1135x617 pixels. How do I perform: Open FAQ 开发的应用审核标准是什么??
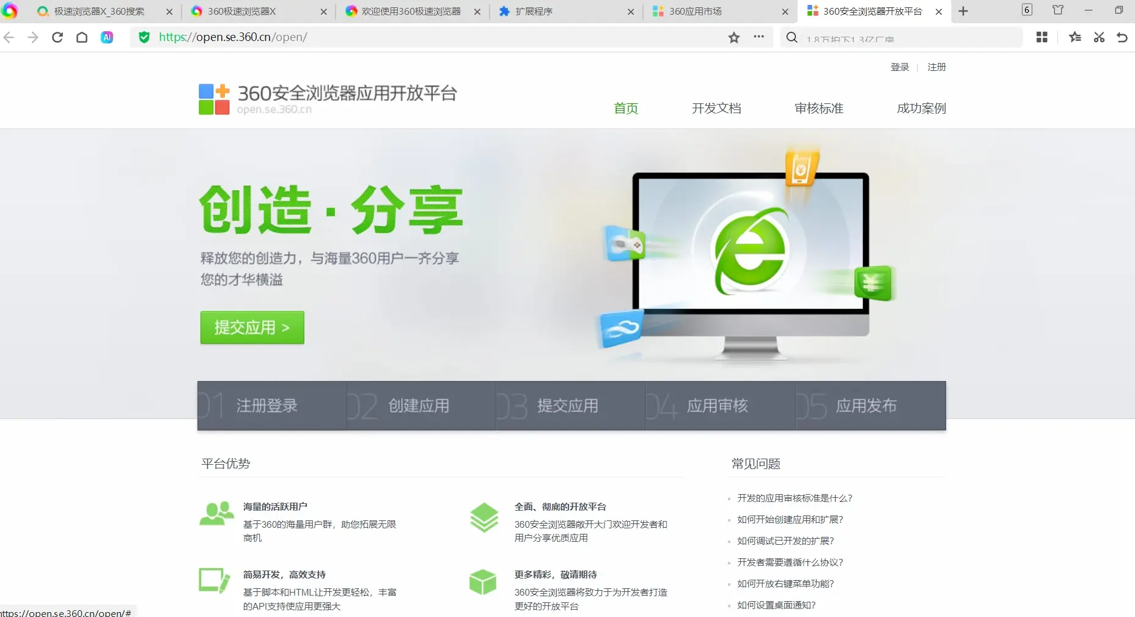pyautogui.click(x=795, y=498)
